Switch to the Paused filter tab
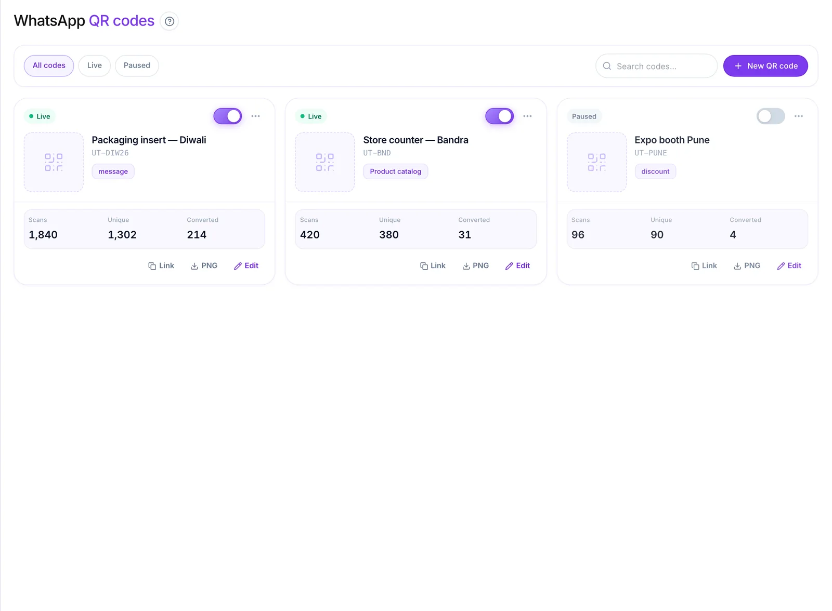Screen dimensions: 832x611 pyautogui.click(x=137, y=65)
